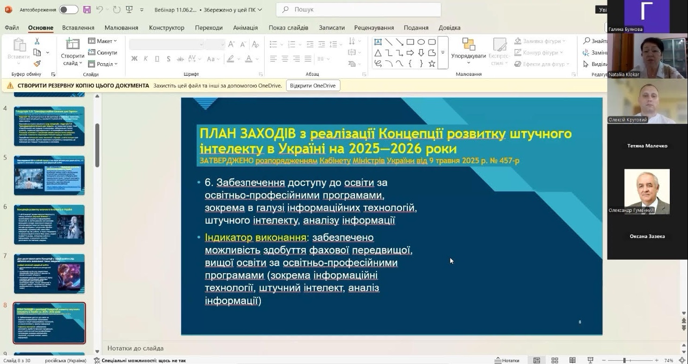Screen dimensions: 688x364
Task: Expand the Макет layout dropdown
Action: click(x=103, y=41)
